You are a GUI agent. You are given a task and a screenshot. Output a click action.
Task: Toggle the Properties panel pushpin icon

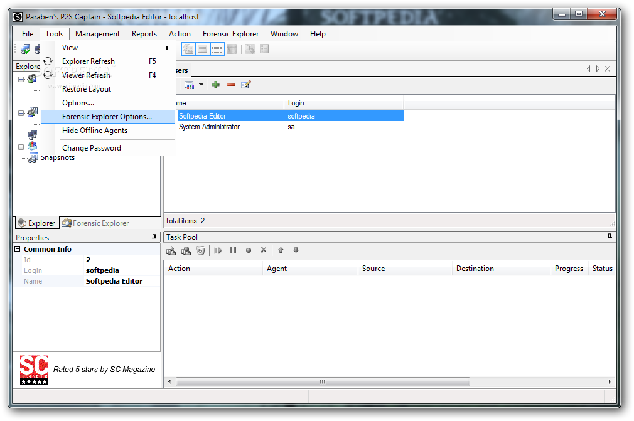coord(154,238)
